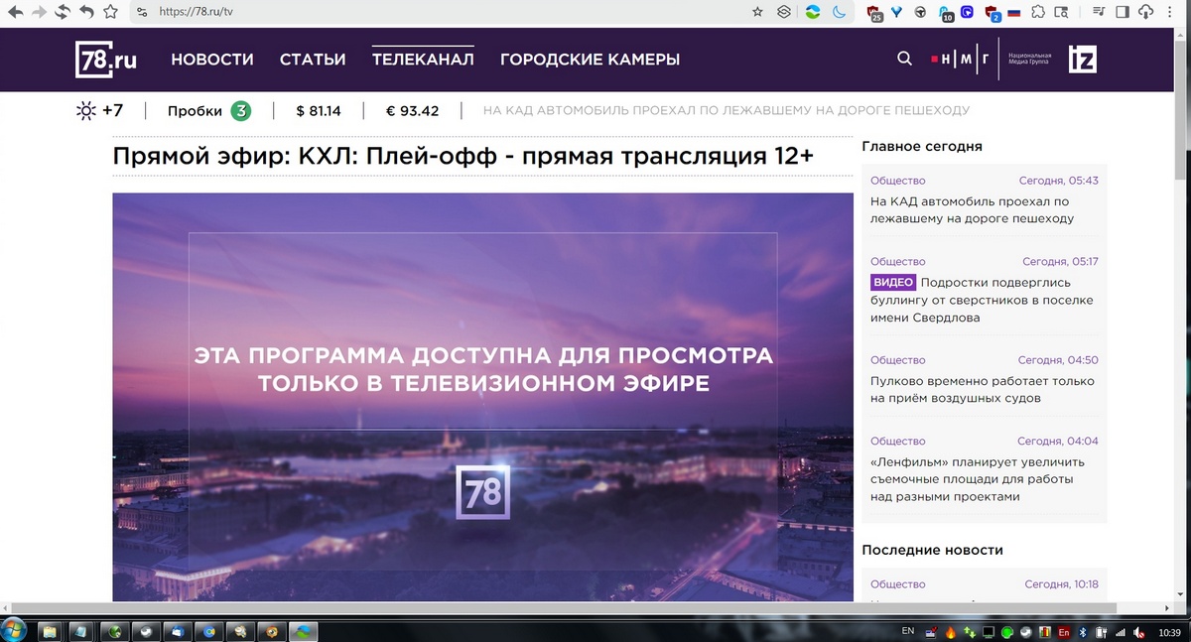Open ГОРОДСКИЕ КАМЕРЫ menu item
The image size is (1191, 642).
pyautogui.click(x=590, y=60)
